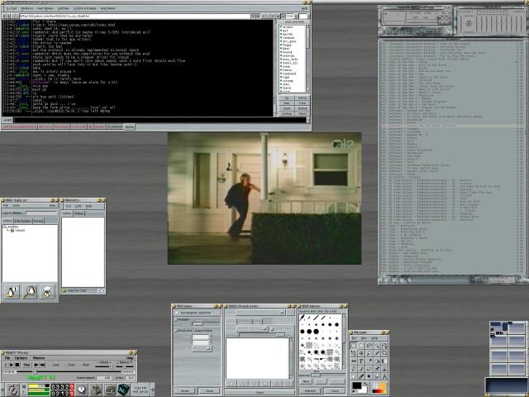Select the Pencil tool in GIMP toolbox
The height and width of the screenshot is (397, 529).
(x=353, y=369)
